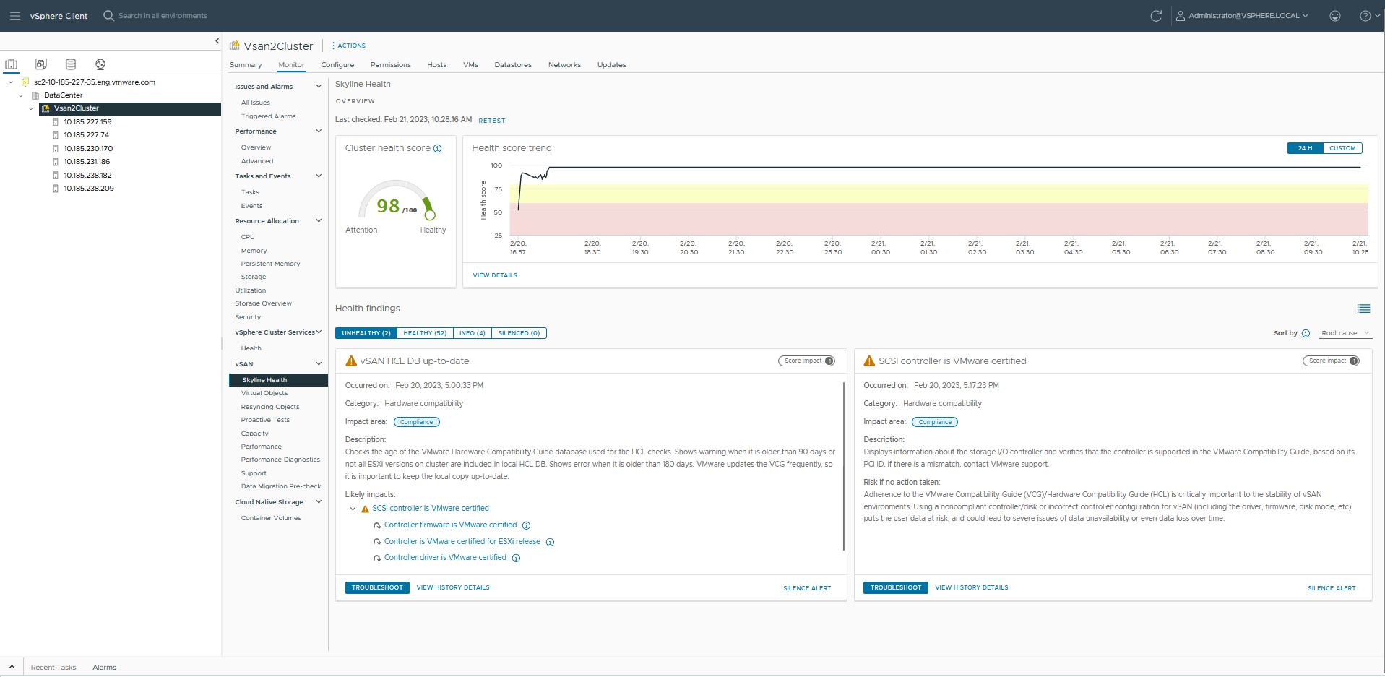The image size is (1385, 677).
Task: Open the Alarms panel at bottom
Action: coord(104,668)
